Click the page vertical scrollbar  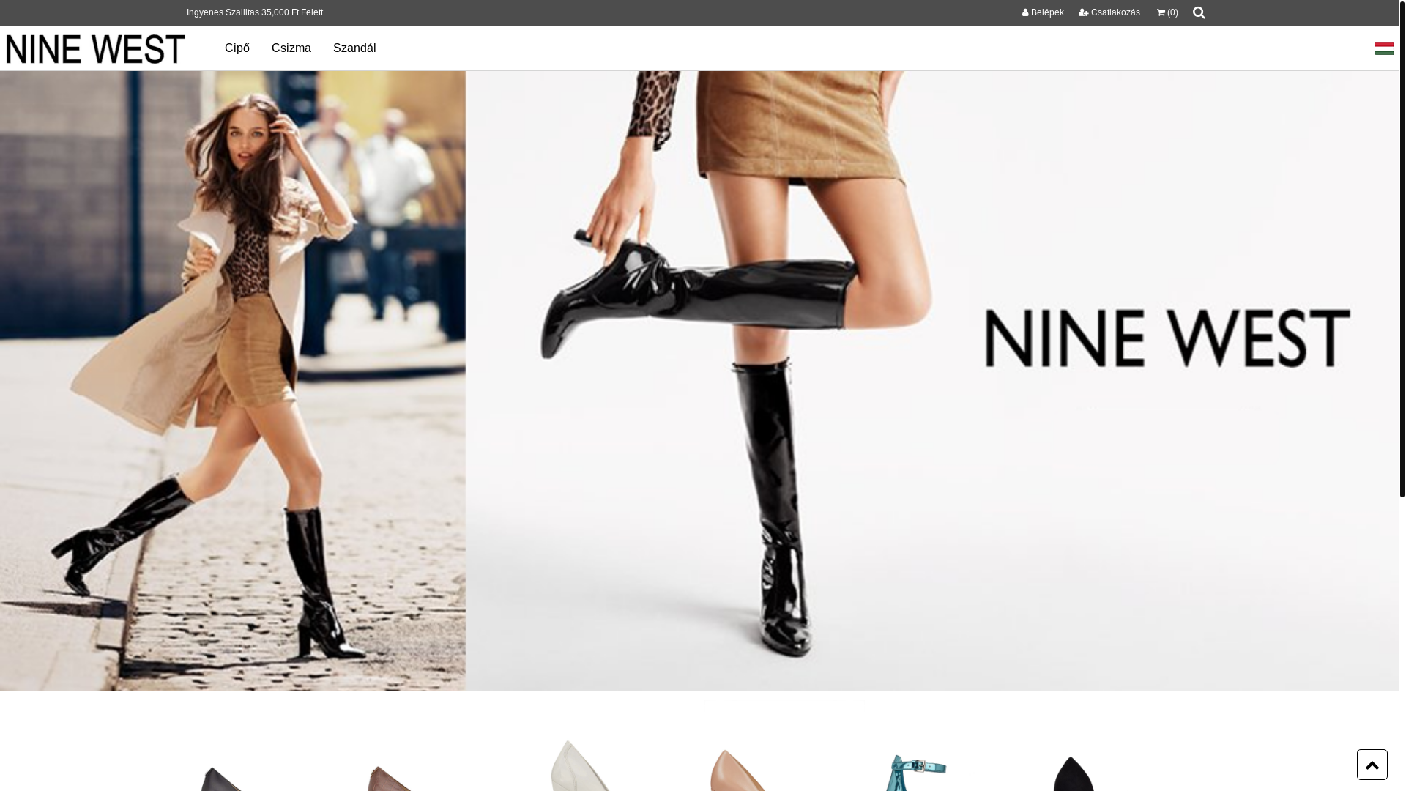pos(1402,249)
